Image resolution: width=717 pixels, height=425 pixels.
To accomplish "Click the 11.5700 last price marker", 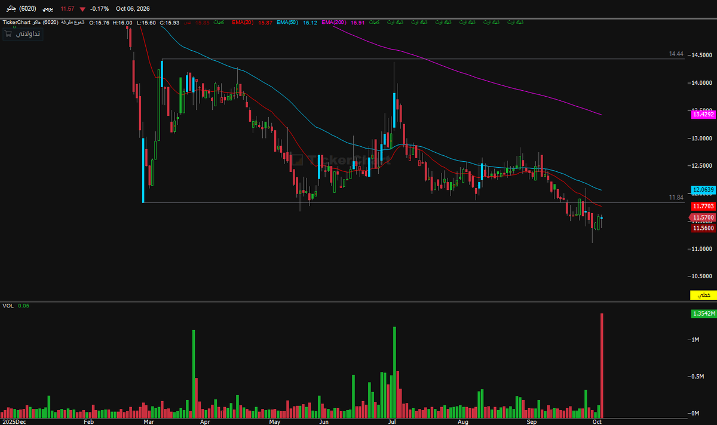I will pyautogui.click(x=703, y=218).
